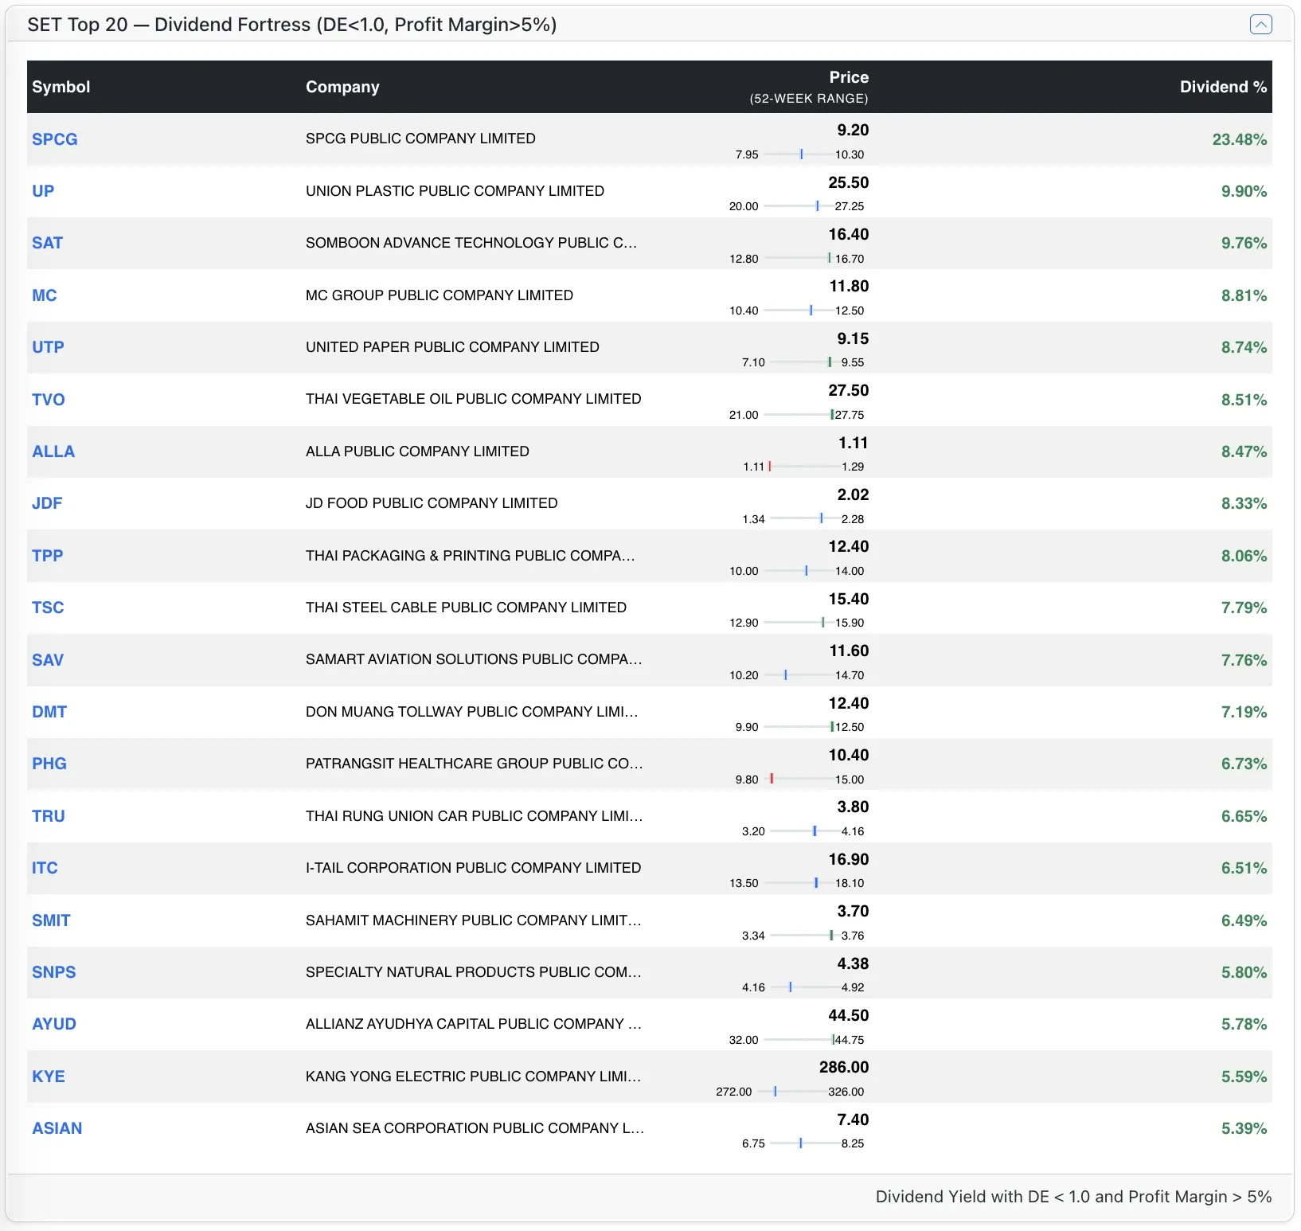
Task: Select JD FOOD PUBLIC COMPANY LIMITED
Action: (432, 503)
